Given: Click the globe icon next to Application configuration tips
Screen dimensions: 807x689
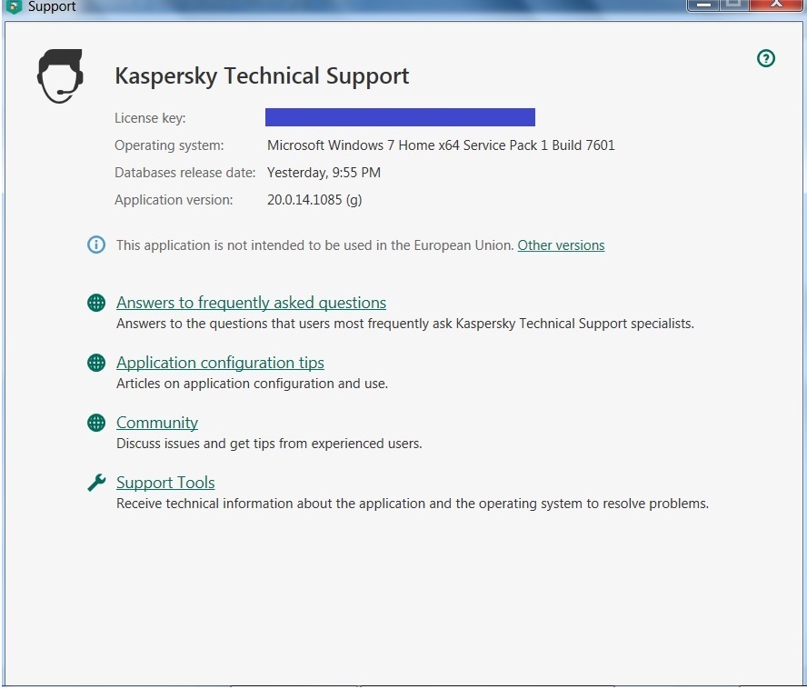Looking at the screenshot, I should [96, 363].
